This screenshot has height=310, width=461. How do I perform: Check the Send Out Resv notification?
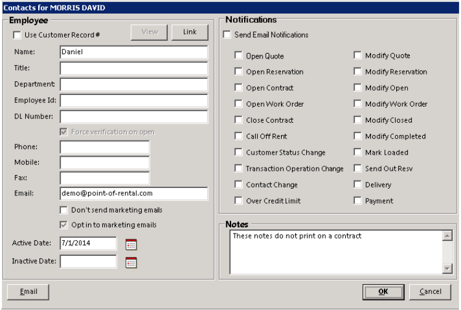point(357,168)
